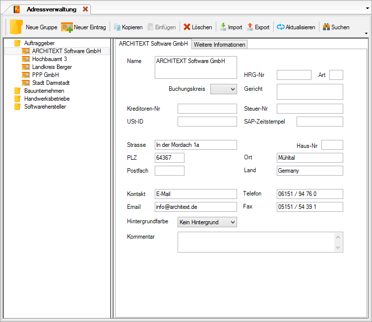
Task: Open the Hintergrundfarbe dropdown
Action: 207,222
